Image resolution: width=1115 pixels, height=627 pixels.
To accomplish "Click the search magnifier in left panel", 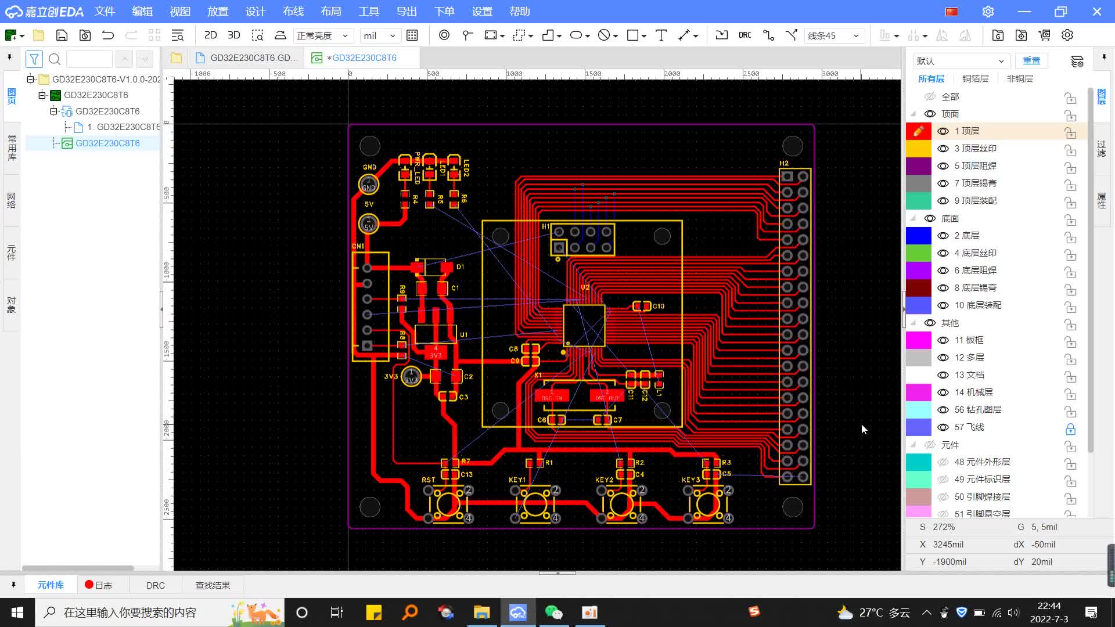I will pyautogui.click(x=55, y=59).
